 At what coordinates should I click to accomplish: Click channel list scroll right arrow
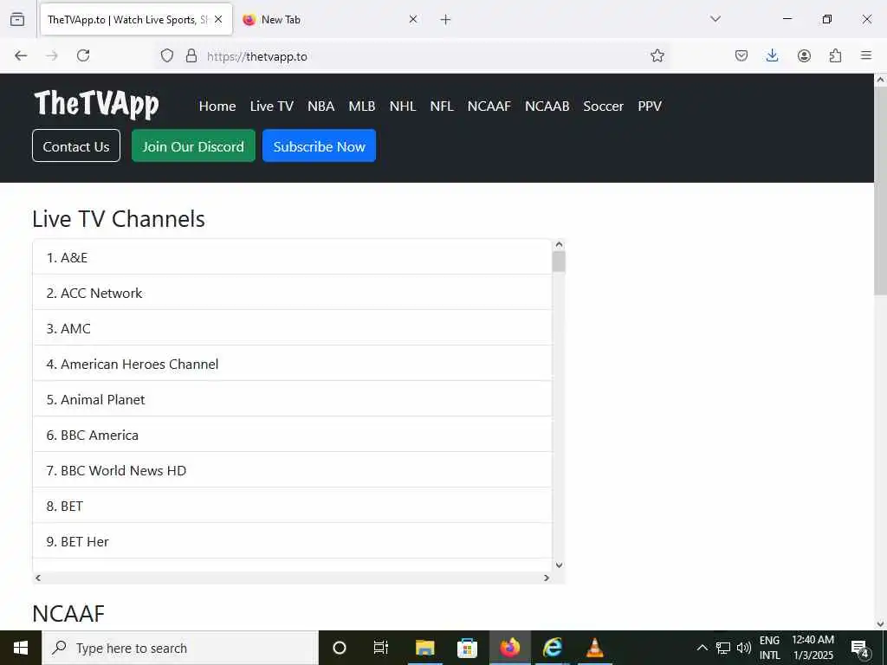pos(547,578)
